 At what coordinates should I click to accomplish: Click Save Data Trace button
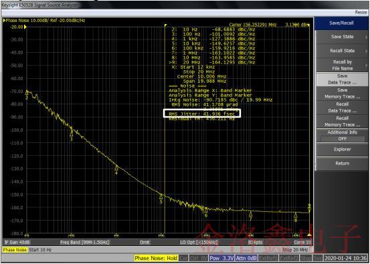pos(342,80)
